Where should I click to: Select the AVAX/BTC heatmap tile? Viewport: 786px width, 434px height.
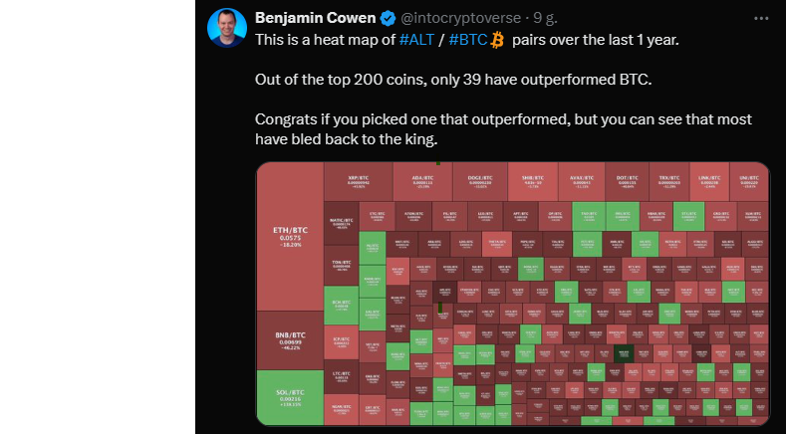(x=582, y=181)
